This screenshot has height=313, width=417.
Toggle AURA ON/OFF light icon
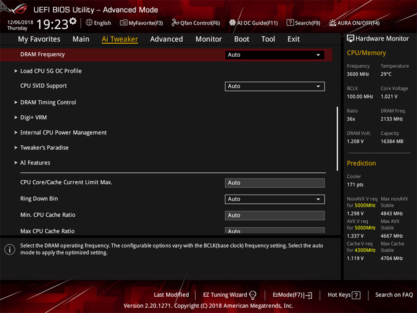[332, 23]
